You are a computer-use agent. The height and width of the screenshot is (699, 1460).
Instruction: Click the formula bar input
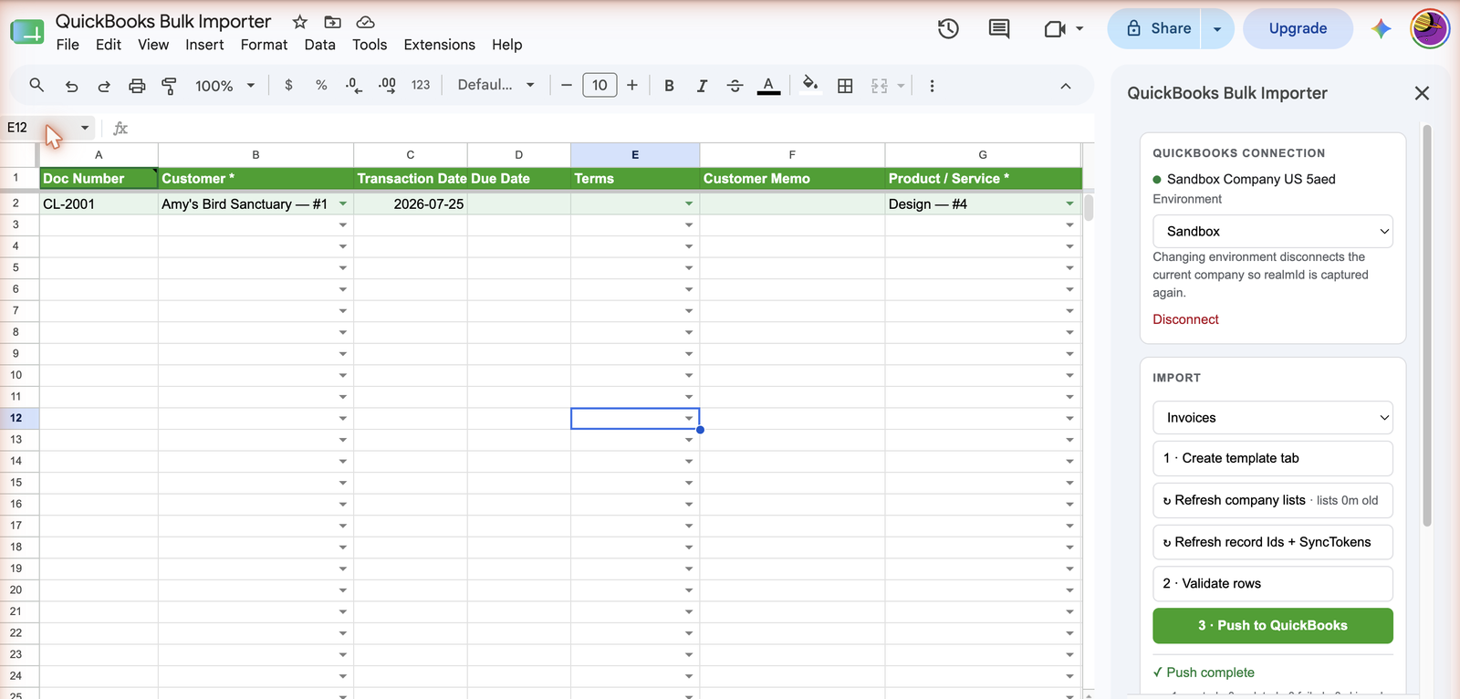coord(611,128)
